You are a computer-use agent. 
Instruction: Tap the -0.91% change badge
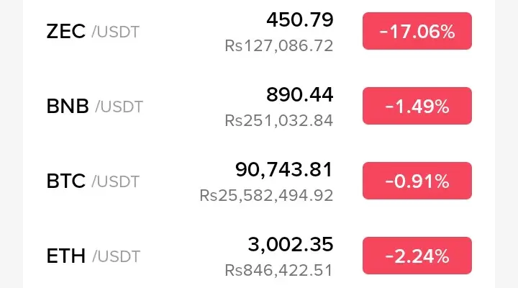[417, 181]
